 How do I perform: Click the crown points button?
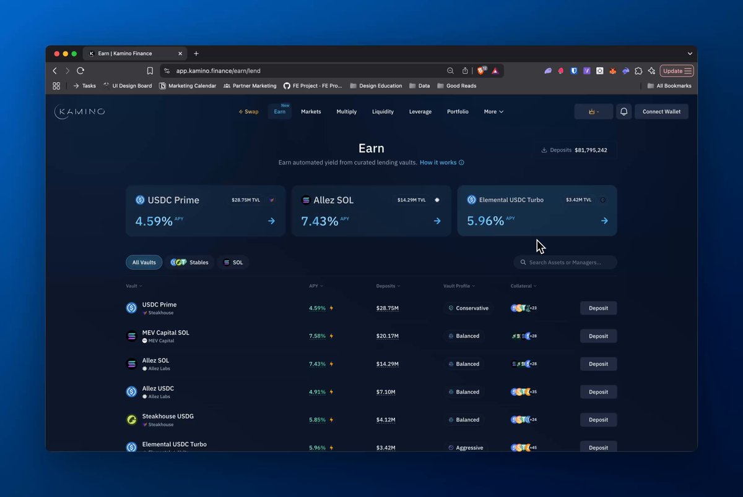pyautogui.click(x=594, y=112)
